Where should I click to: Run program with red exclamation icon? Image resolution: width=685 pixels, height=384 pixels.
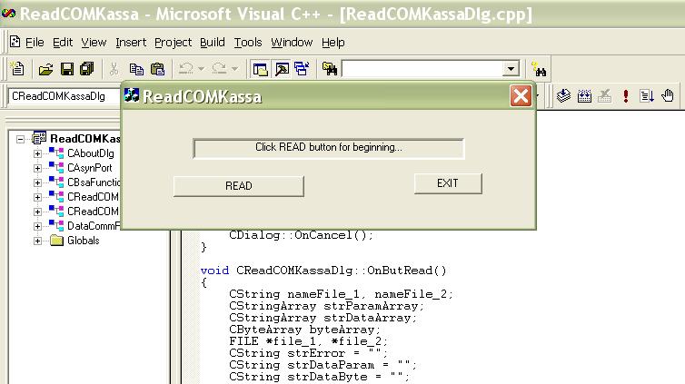coord(626,96)
